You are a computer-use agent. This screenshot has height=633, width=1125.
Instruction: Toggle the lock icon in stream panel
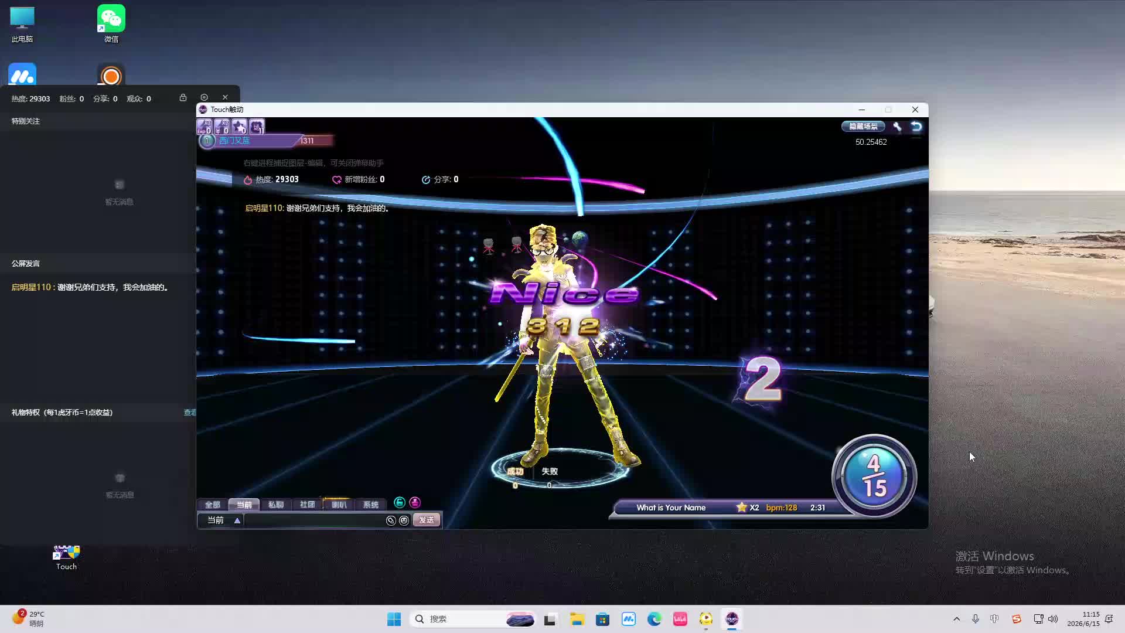pos(183,97)
